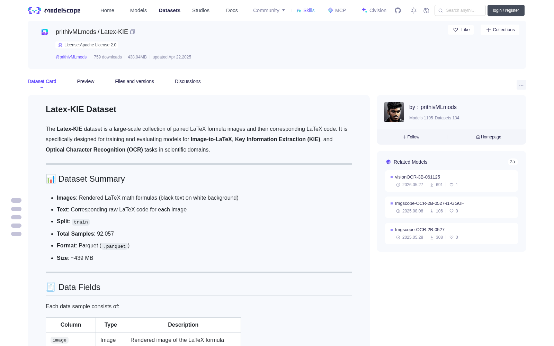Open the Civision nav item

374,10
